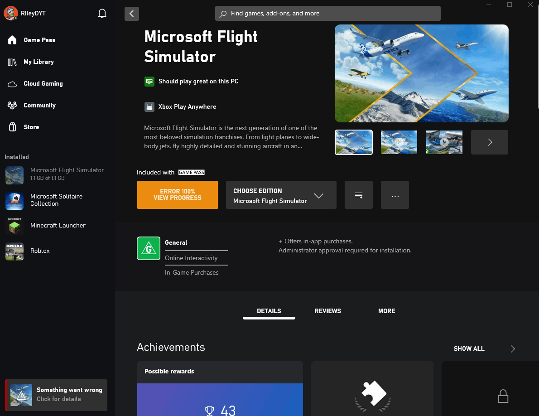539x416 pixels.
Task: Click Show All achievements link
Action: click(469, 349)
